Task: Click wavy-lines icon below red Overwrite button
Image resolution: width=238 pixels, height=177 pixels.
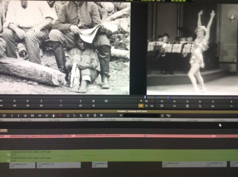Action: [x=152, y=106]
